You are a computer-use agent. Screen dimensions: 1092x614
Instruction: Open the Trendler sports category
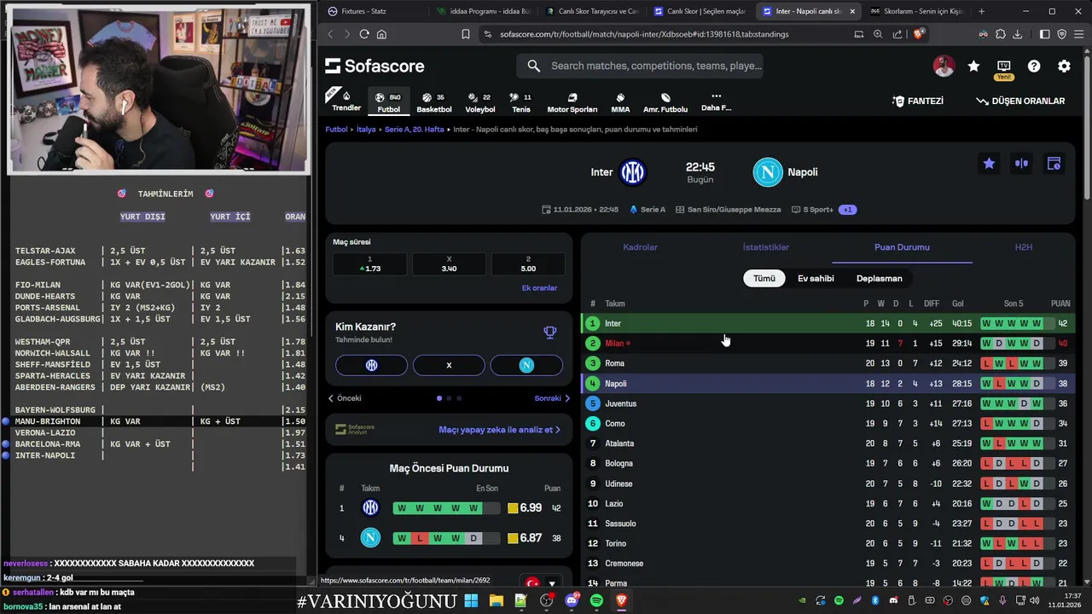346,101
